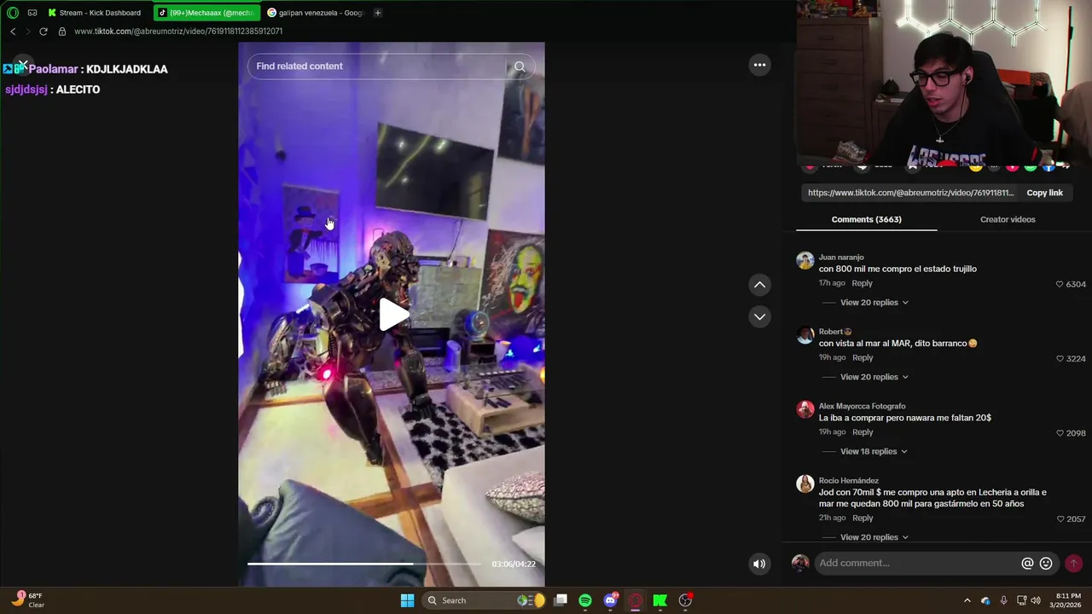Expand View 20 replies under Juan naranjo
The height and width of the screenshot is (614, 1092).
[x=874, y=303]
